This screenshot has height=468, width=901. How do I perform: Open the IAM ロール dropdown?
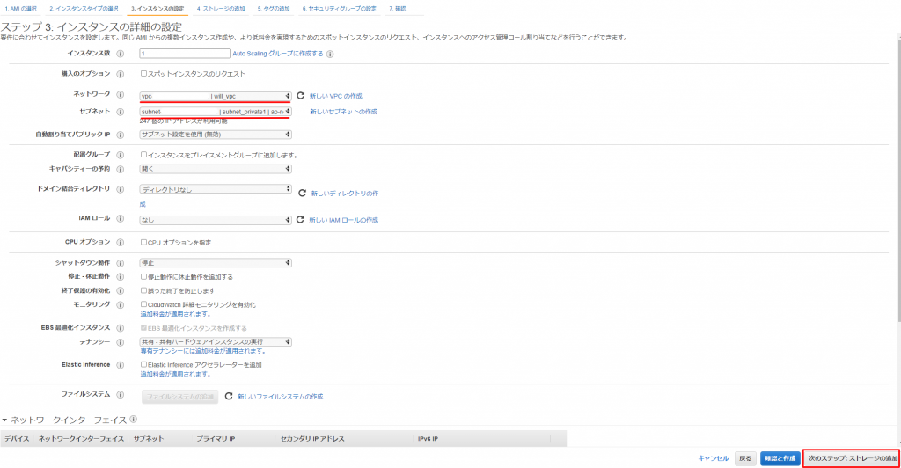(x=216, y=220)
